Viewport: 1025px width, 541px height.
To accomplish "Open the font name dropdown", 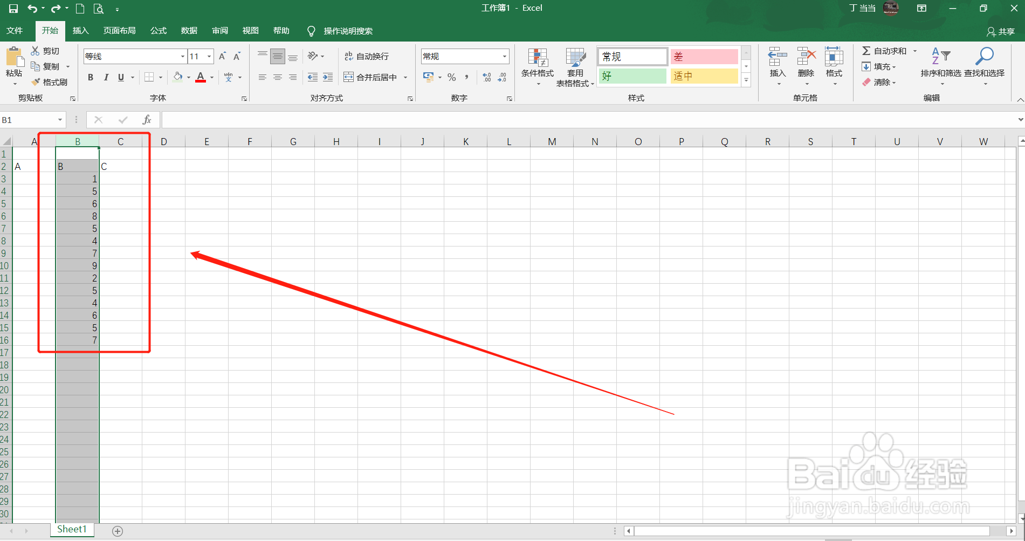I will pos(183,56).
